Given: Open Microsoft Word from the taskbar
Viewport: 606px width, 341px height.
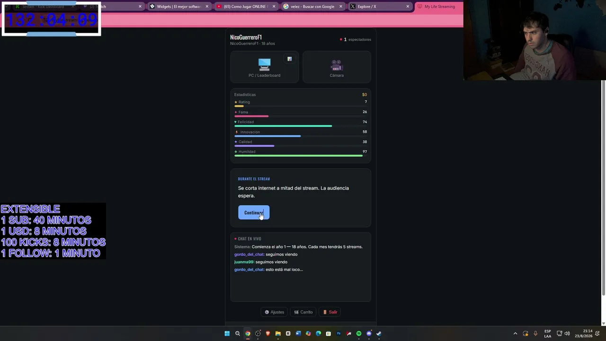Looking at the screenshot, I should coord(298,333).
